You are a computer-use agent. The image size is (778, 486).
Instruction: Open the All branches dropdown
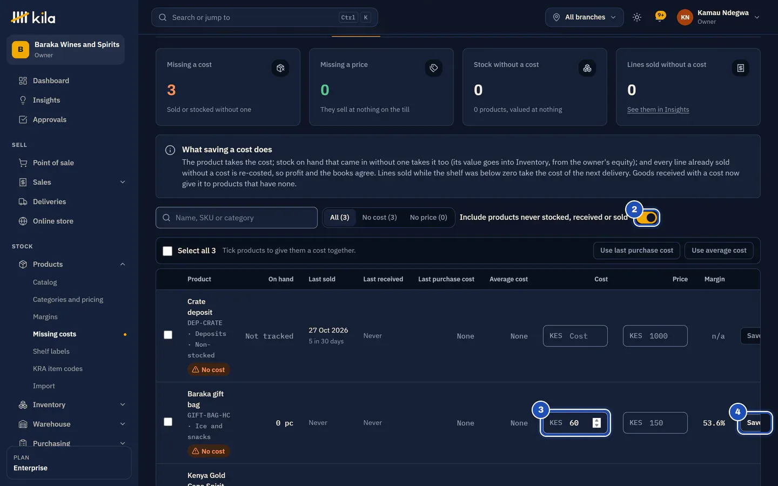point(584,17)
